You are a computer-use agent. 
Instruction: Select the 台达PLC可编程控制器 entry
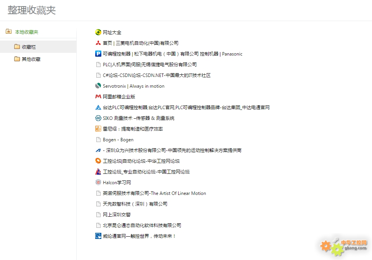tap(186, 107)
